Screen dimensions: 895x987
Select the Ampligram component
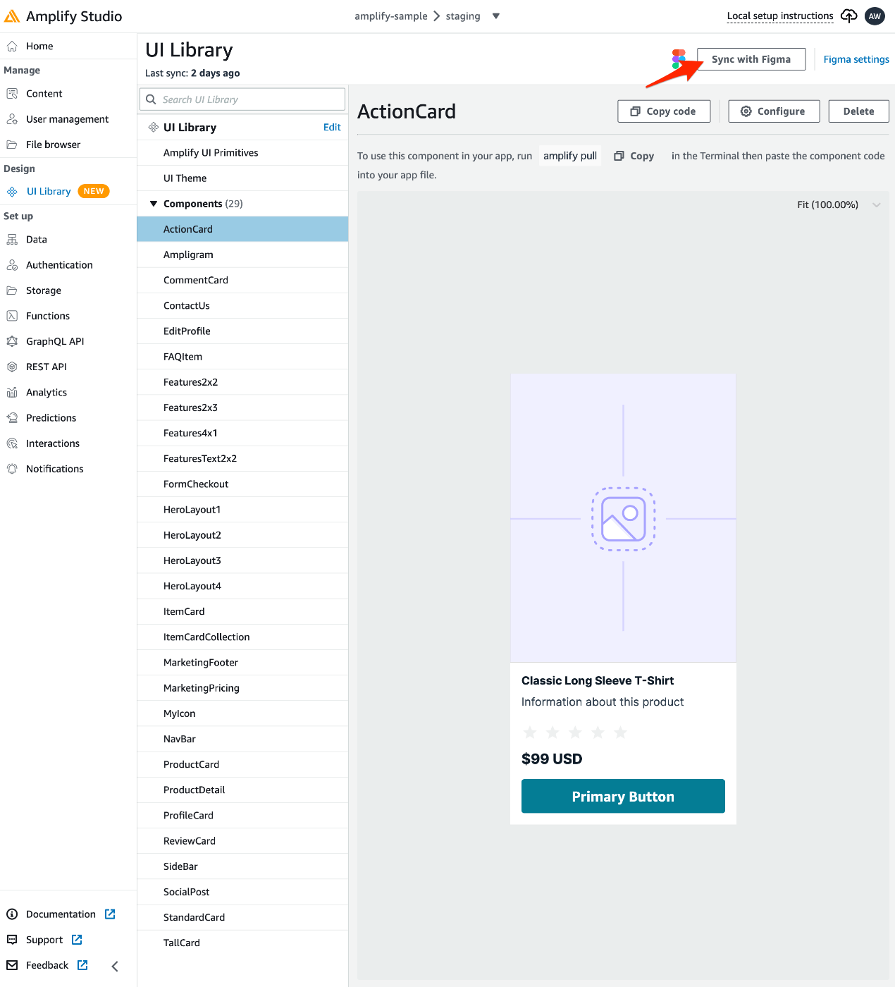tap(242, 255)
